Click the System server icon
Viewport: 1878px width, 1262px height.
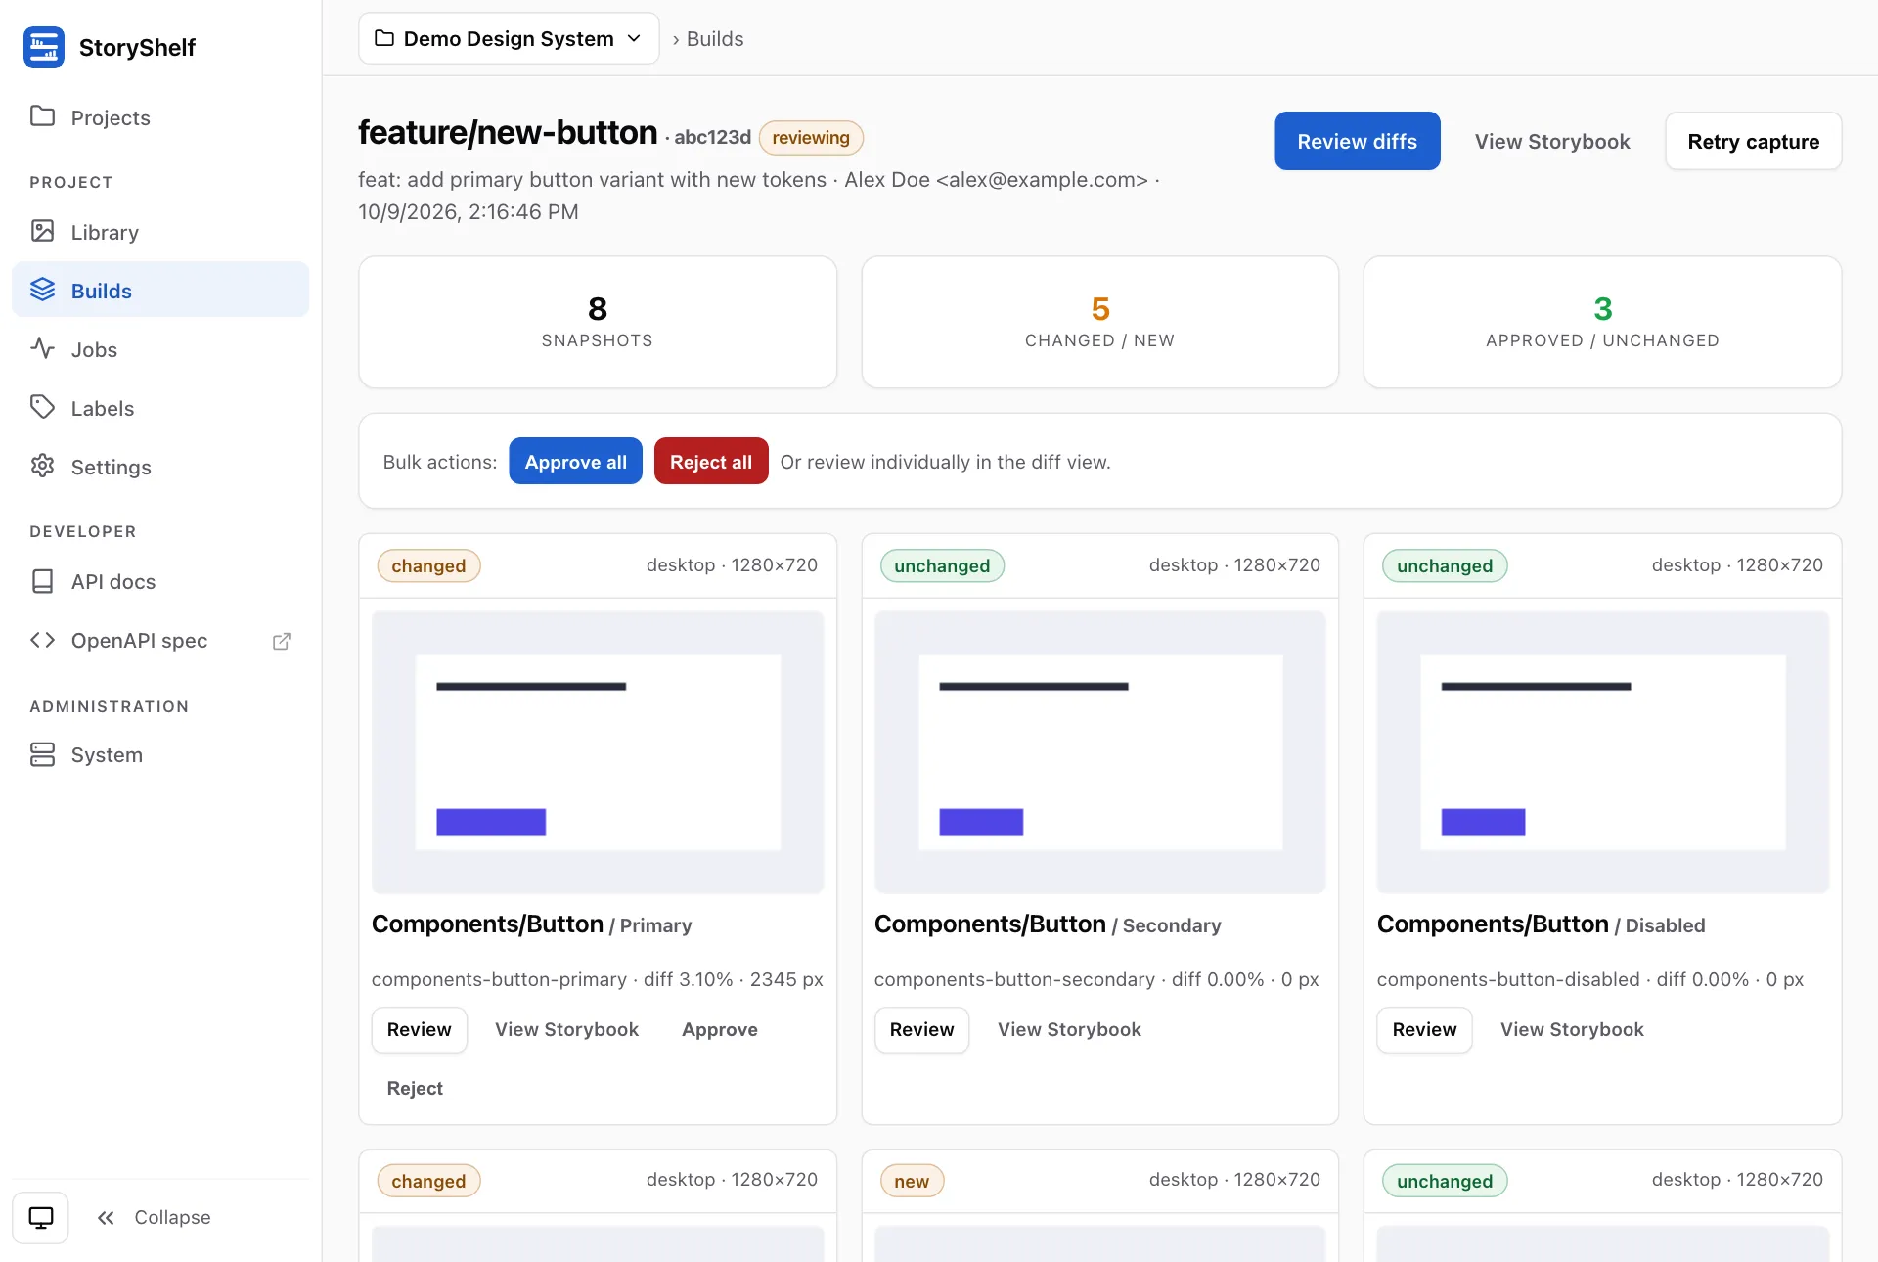42,754
